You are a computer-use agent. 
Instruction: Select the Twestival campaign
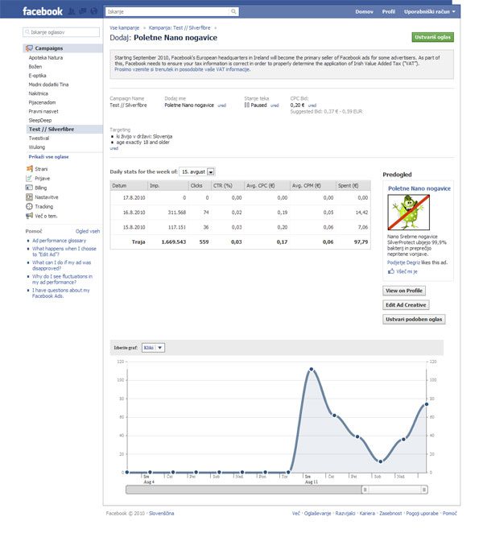[x=39, y=138]
